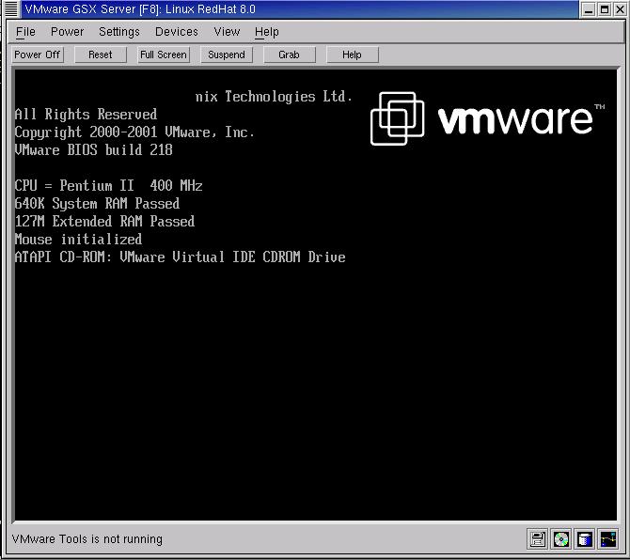This screenshot has height=560, width=630.
Task: Click 'ATAPI CD-ROM: VMware Virtual IDE CDROM Drive' line
Action: point(180,257)
